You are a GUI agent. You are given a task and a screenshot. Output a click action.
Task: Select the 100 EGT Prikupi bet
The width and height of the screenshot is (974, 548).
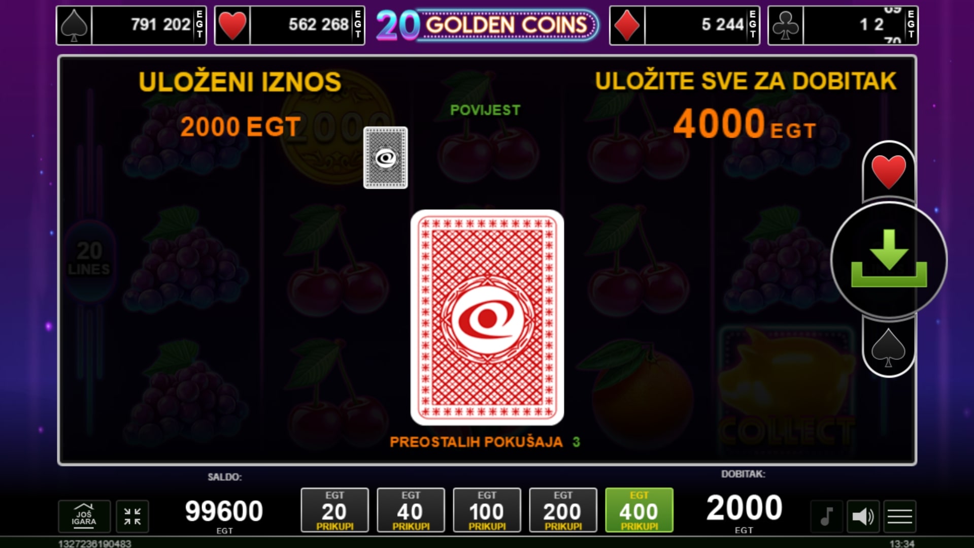(487, 510)
